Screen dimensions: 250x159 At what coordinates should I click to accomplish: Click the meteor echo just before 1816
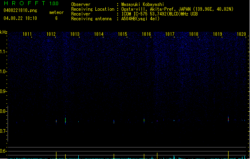(x=144, y=120)
